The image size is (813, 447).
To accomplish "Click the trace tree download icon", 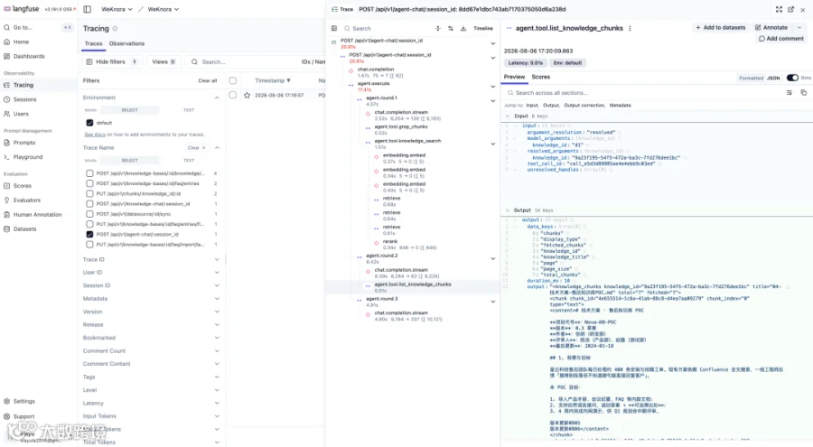I will point(463,29).
